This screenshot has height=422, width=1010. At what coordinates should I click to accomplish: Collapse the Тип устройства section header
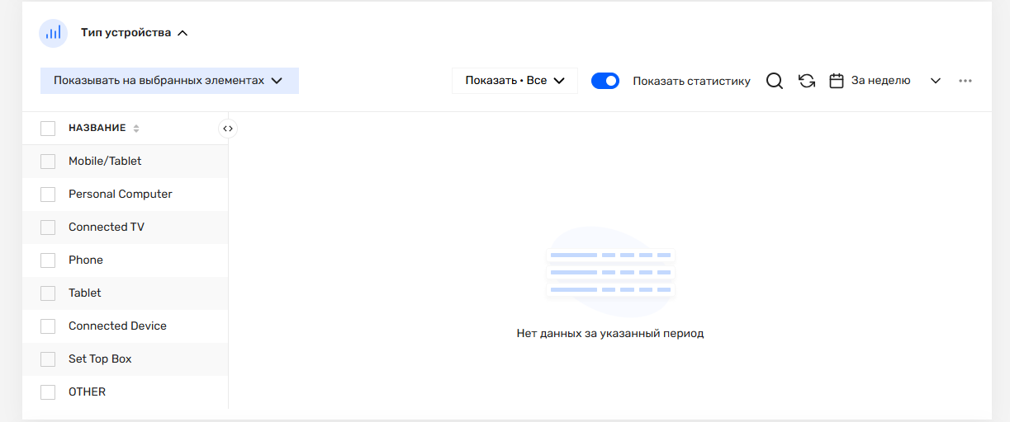[135, 33]
